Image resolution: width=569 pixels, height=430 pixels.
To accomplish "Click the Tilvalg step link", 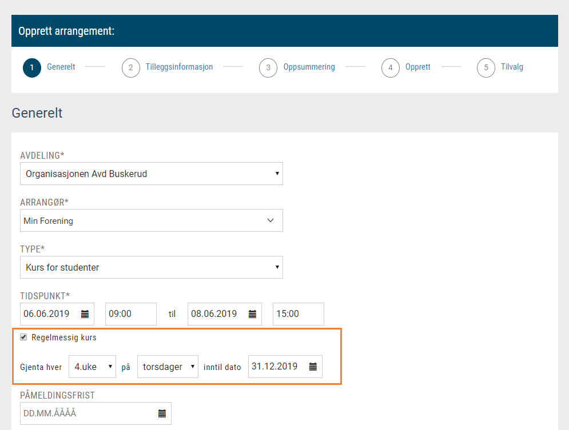I will 512,67.
